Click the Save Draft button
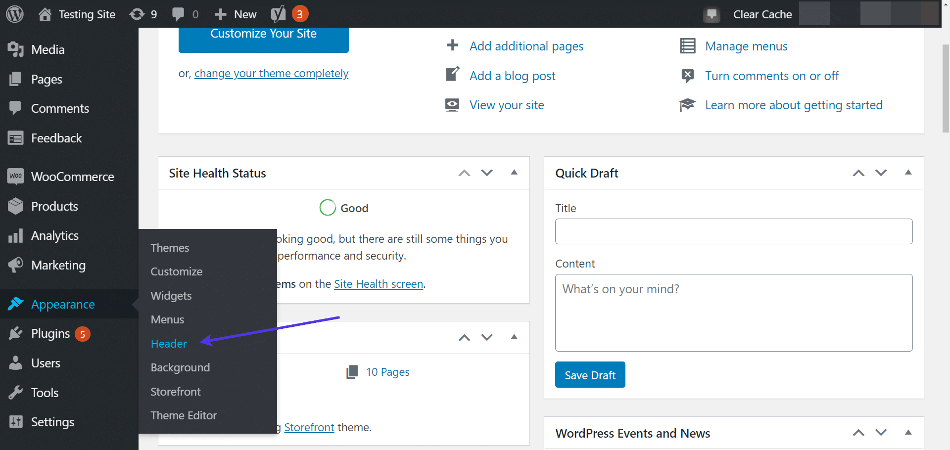This screenshot has width=950, height=450. (590, 374)
